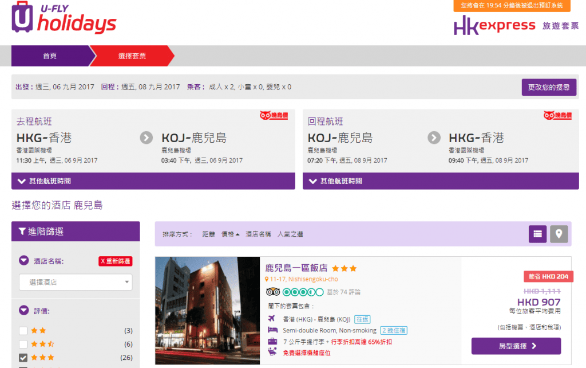Check the 2-star rating checkbox

[23, 331]
